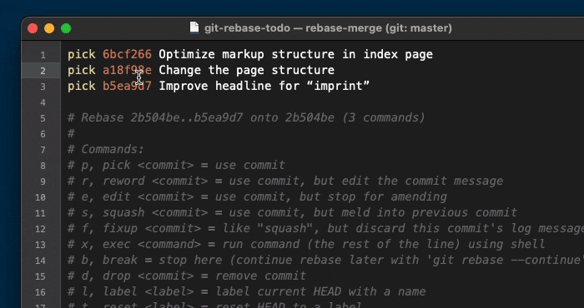Click commit hash 6bcf266
Image resolution: width=584 pixels, height=308 pixels.
tap(127, 54)
